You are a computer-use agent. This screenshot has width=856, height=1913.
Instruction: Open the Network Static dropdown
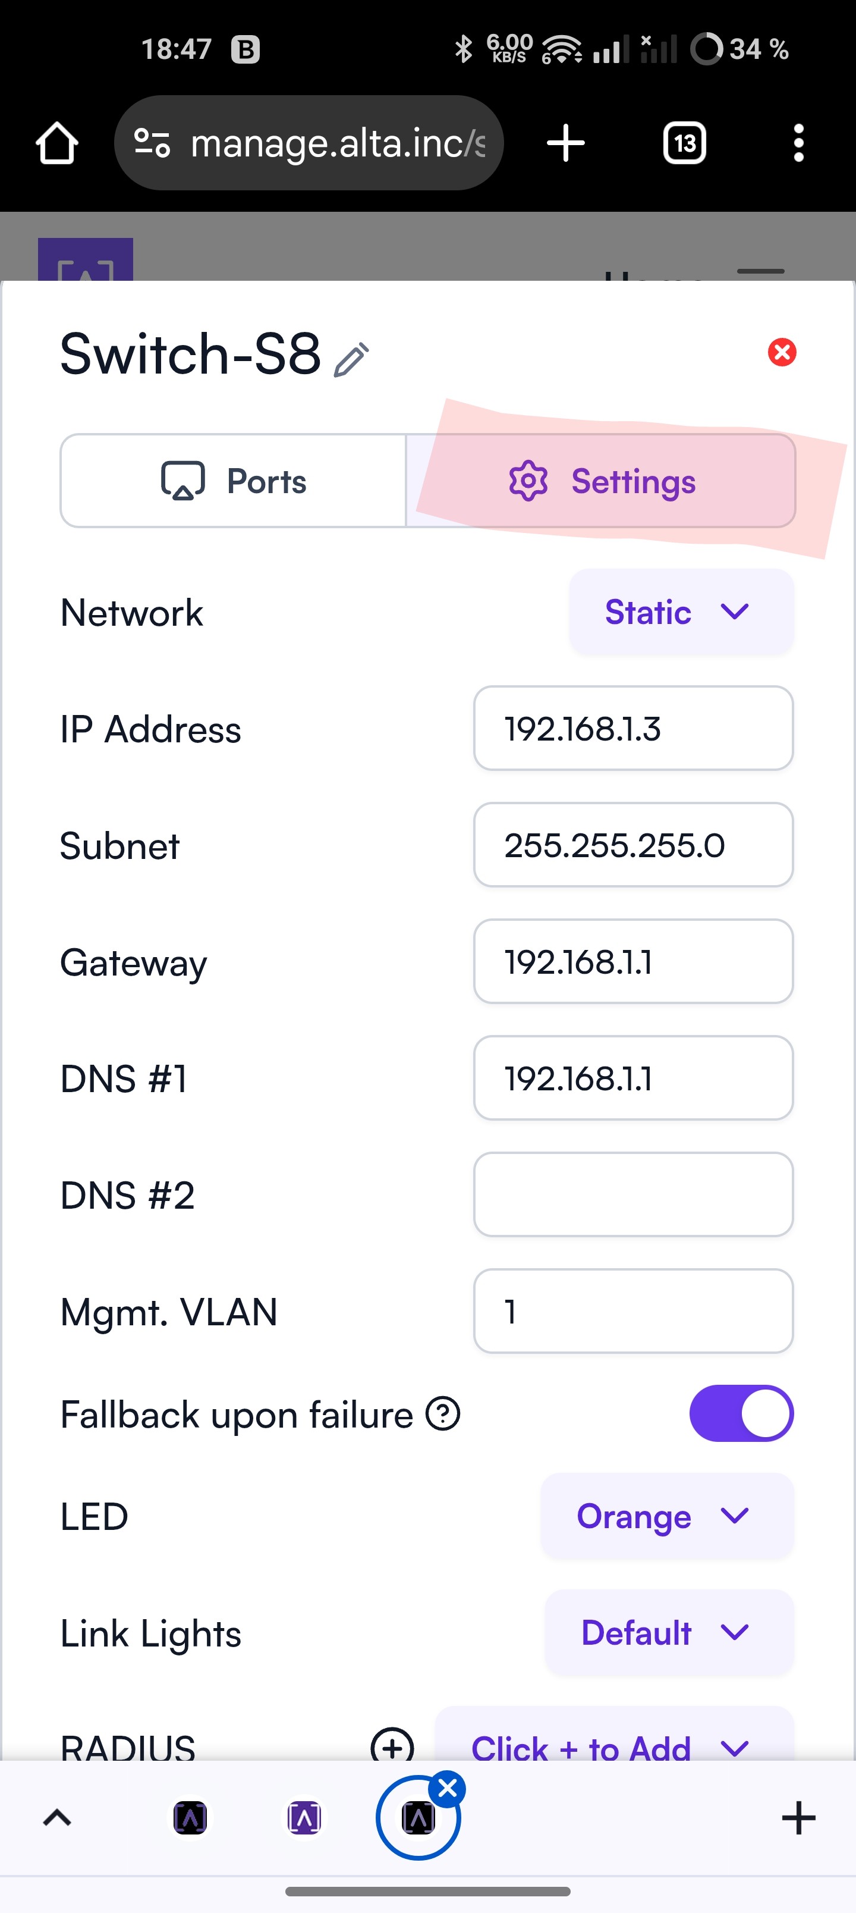coord(681,612)
